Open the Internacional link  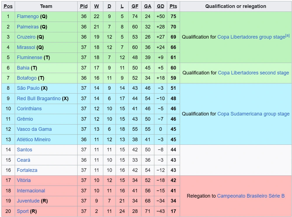point(31,191)
